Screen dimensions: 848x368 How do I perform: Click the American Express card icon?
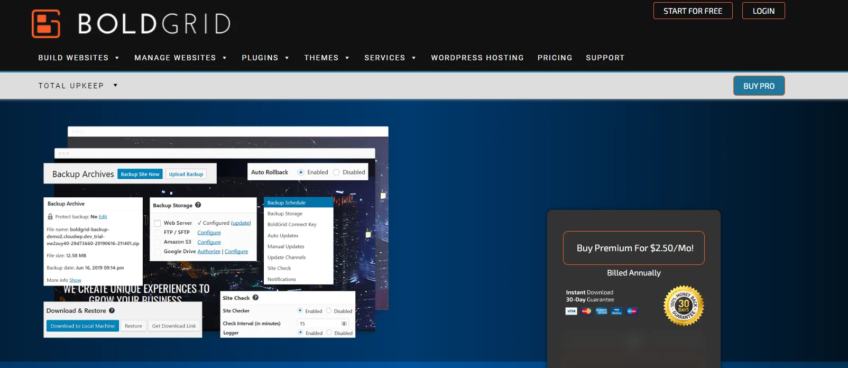[602, 311]
